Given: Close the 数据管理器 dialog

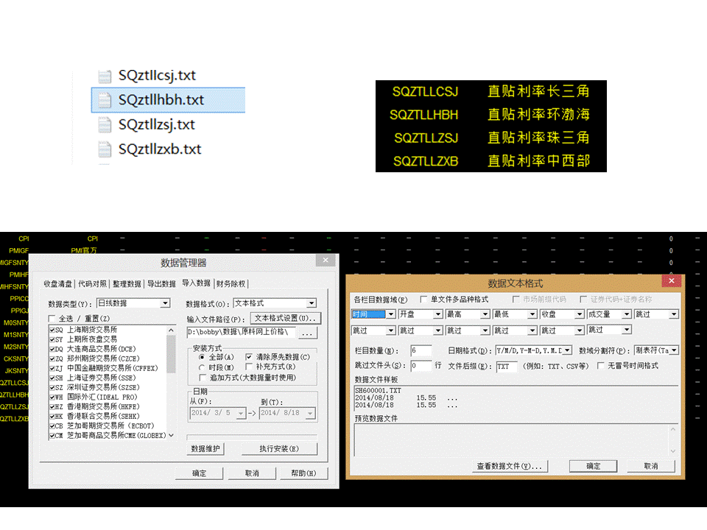Looking at the screenshot, I should coord(325,261).
